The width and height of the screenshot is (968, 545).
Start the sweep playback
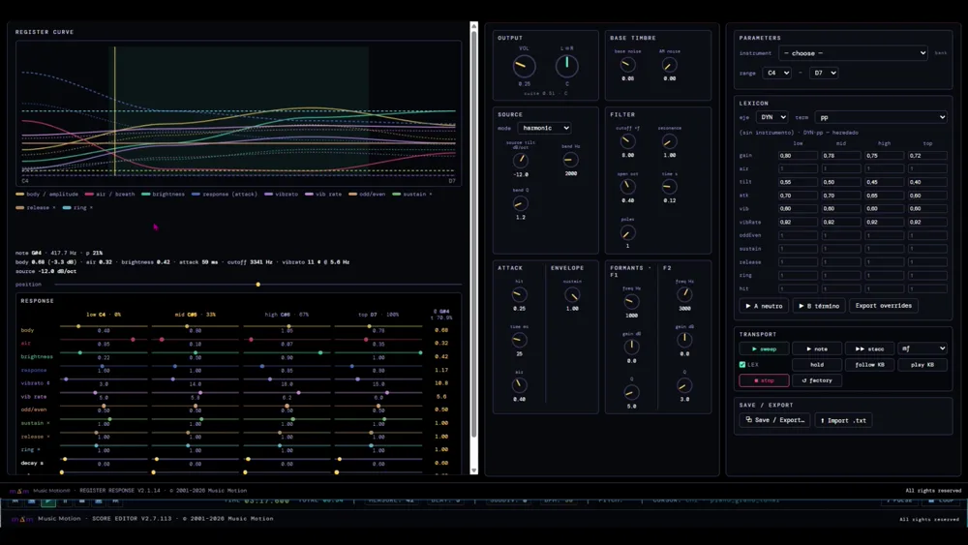(x=765, y=348)
